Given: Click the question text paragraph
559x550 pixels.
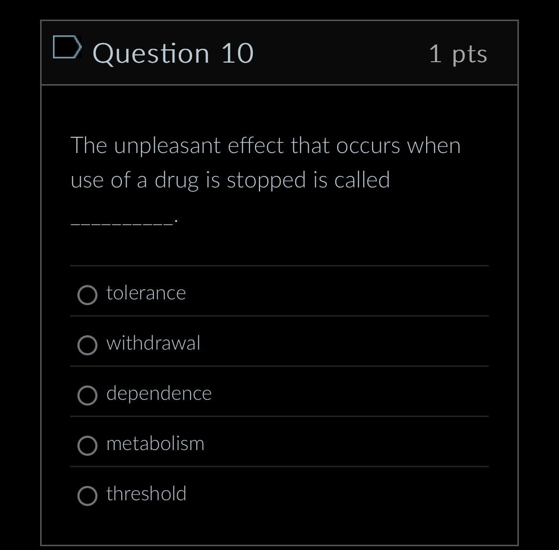Looking at the screenshot, I should click(x=266, y=163).
